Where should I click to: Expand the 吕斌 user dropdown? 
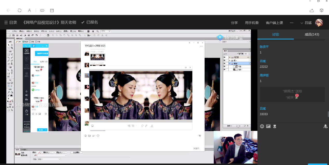306,23
